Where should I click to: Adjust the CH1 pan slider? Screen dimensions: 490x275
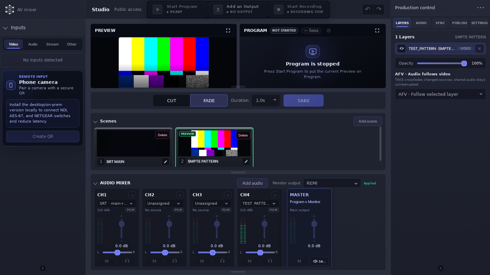tap(117, 253)
